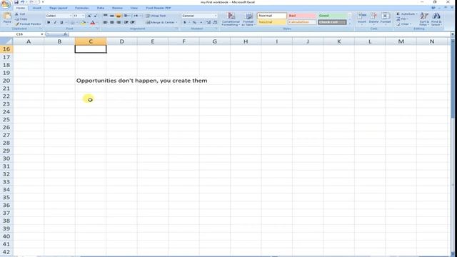Image resolution: width=457 pixels, height=257 pixels.
Task: Open the Format cells menu
Action: pos(386,19)
